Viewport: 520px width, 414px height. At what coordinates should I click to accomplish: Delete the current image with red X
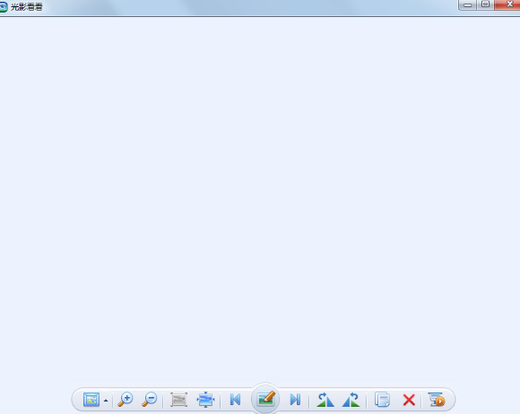tap(409, 400)
